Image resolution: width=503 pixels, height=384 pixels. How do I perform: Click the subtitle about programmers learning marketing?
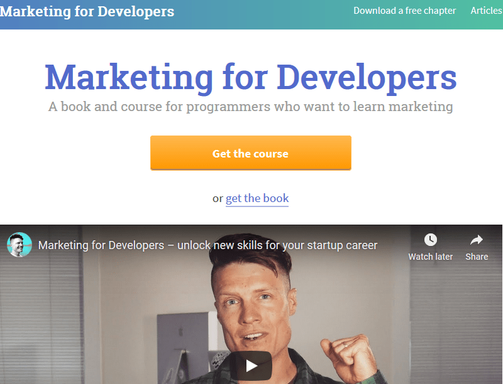pos(250,107)
